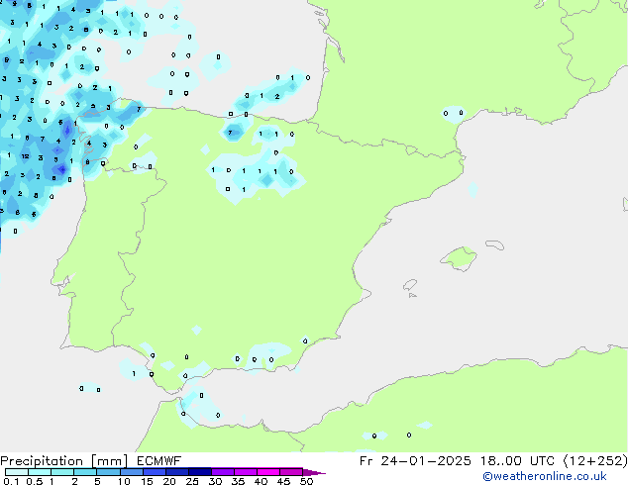This screenshot has height=485, width=628.
Task: Pick the light cyan 1 mm legend swatch
Action: [61, 472]
